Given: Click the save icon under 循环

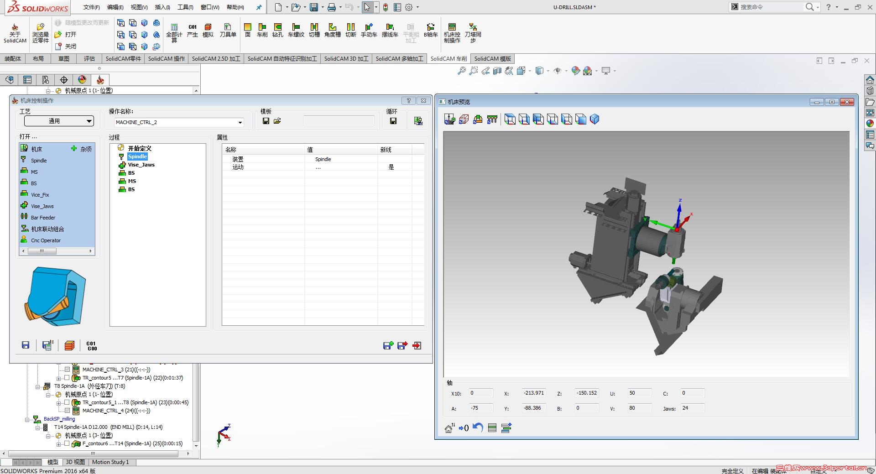Looking at the screenshot, I should pos(393,121).
